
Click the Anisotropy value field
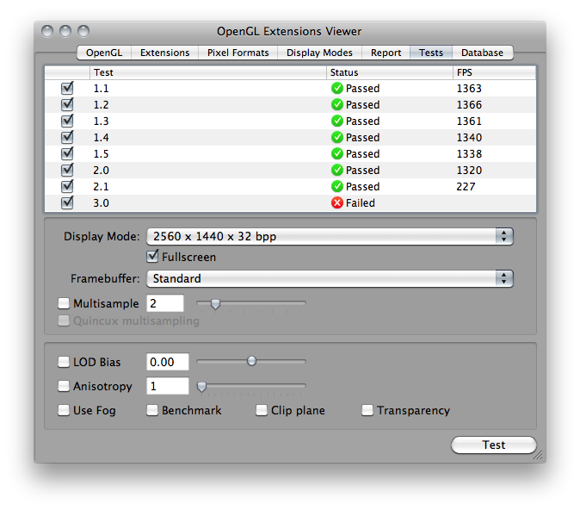[168, 386]
